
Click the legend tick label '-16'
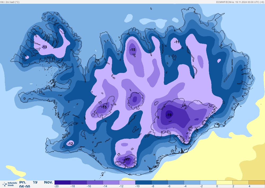click(x=89, y=186)
